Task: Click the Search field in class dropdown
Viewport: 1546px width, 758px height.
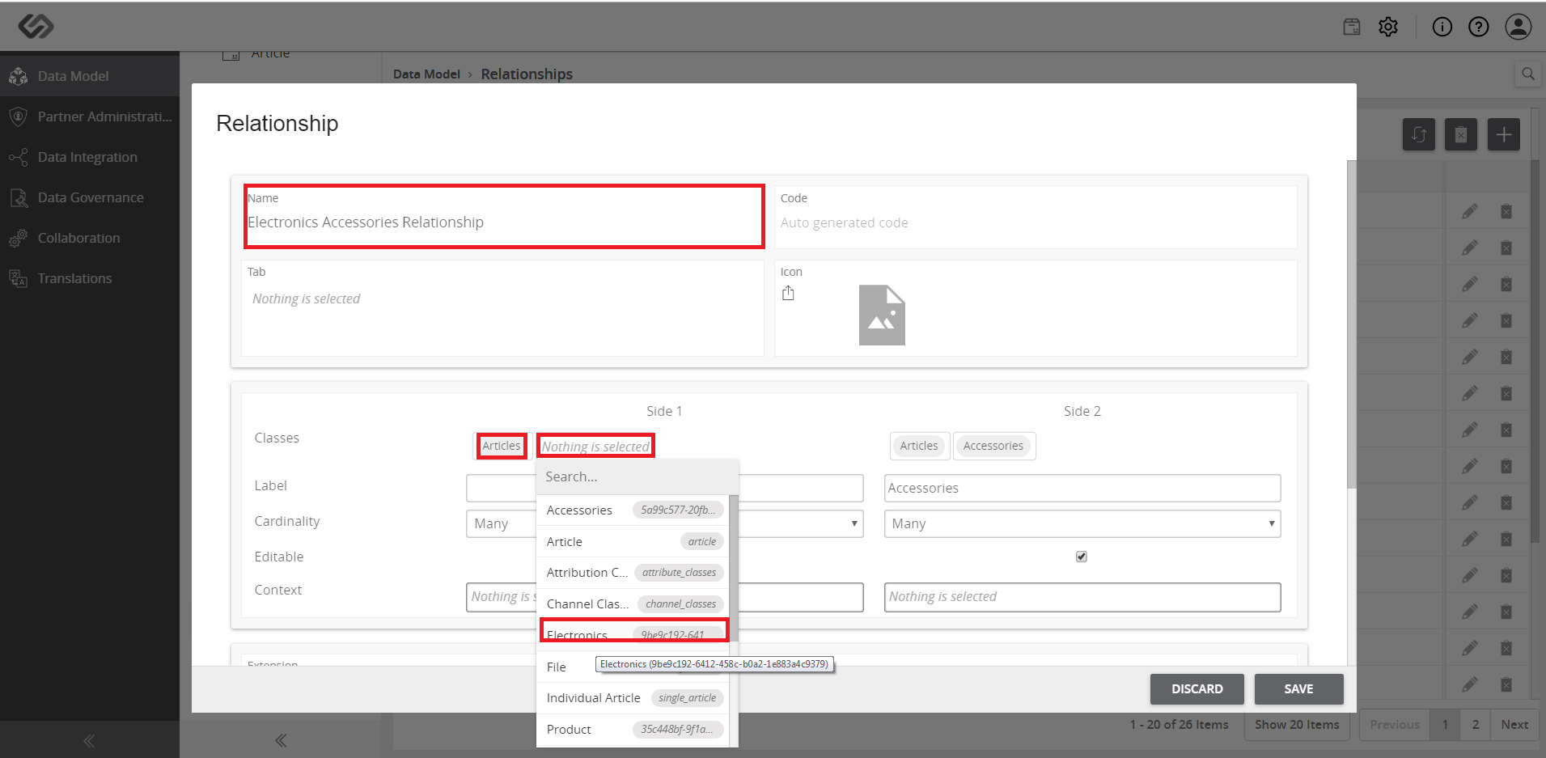Action: (637, 477)
